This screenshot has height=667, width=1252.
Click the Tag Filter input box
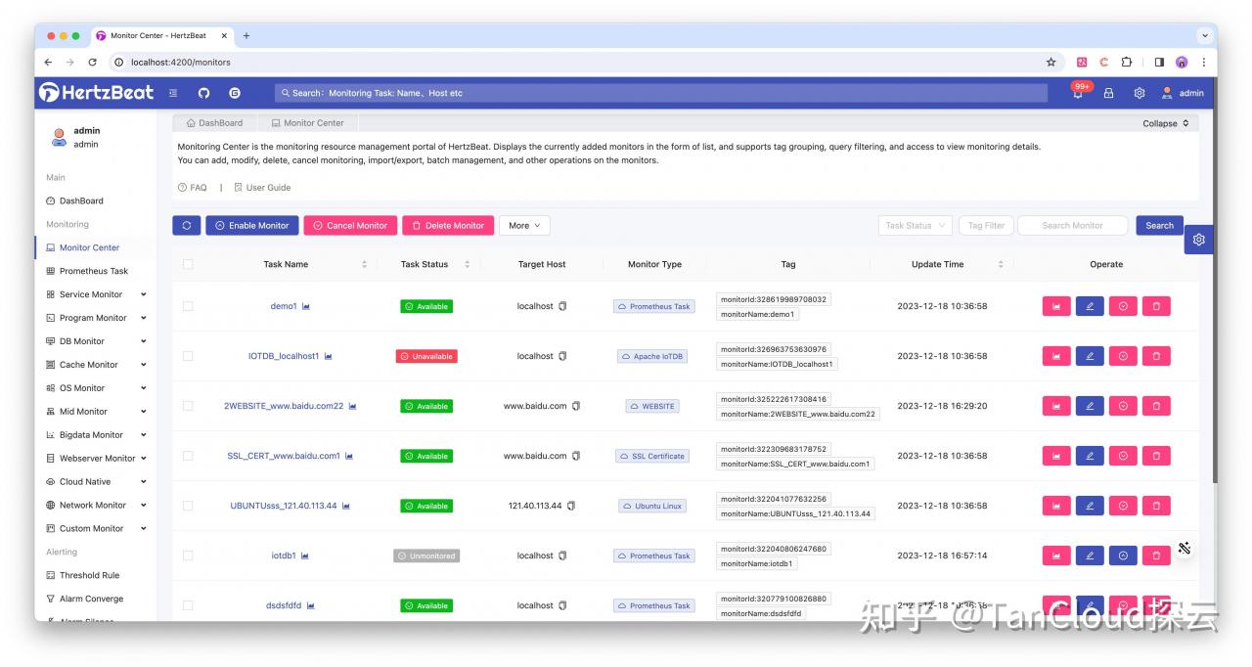(986, 225)
